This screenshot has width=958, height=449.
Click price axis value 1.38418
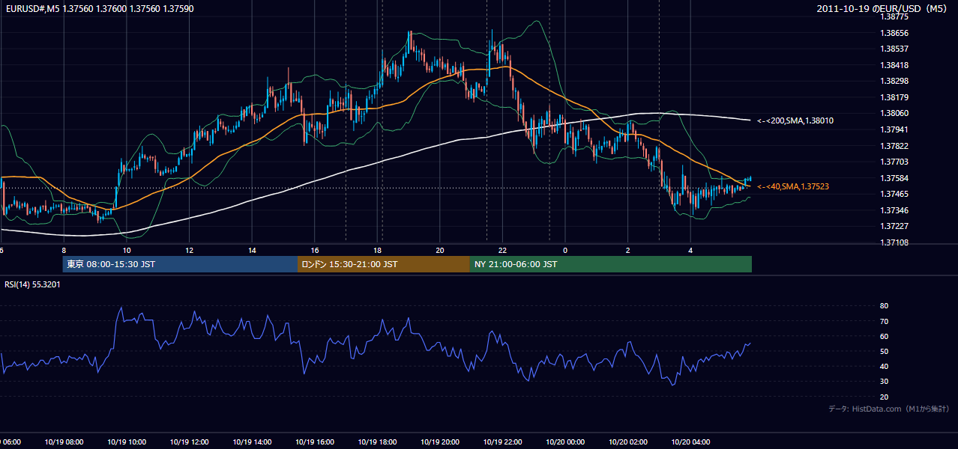(894, 65)
